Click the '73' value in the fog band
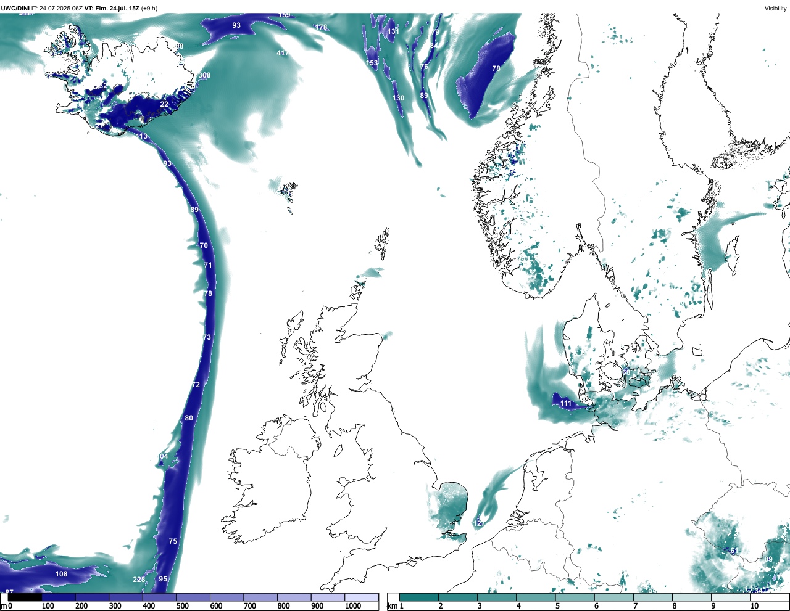This screenshot has height=611, width=790. click(x=207, y=338)
